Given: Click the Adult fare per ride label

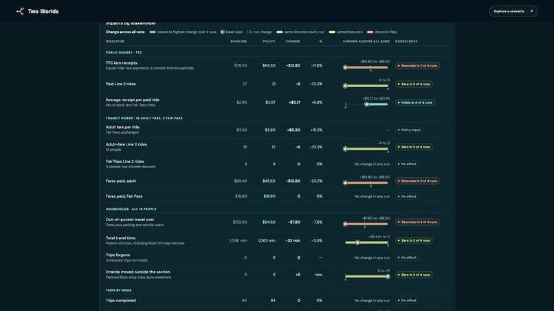Looking at the screenshot, I should (122, 127).
